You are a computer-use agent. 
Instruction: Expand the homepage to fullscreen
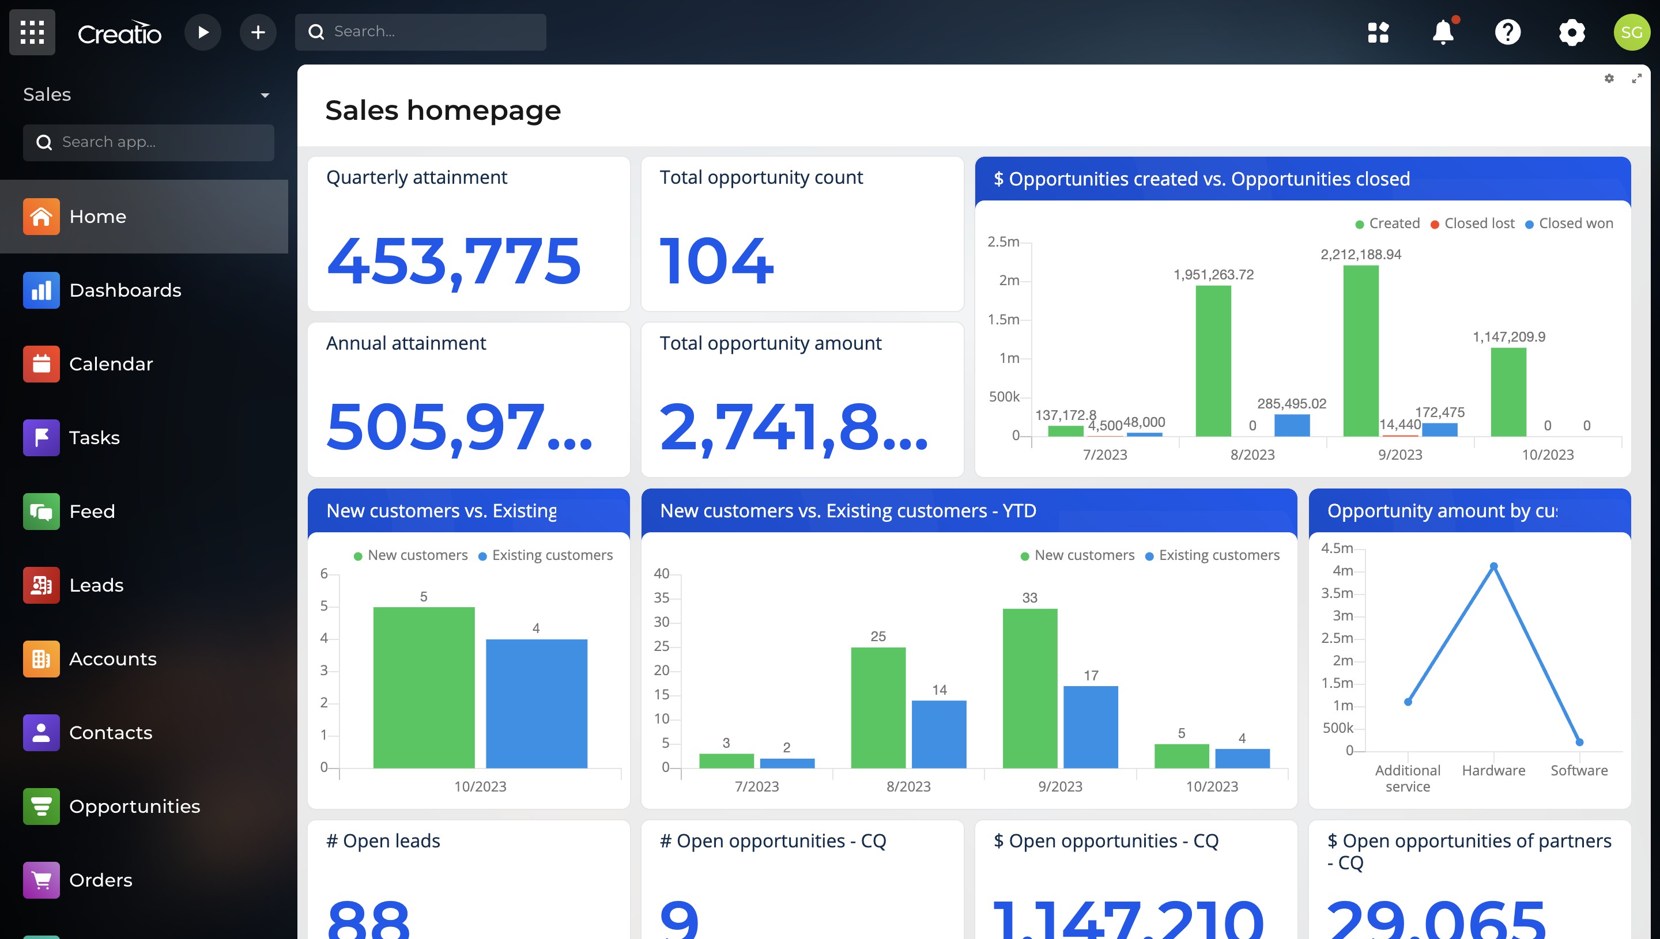click(x=1637, y=78)
